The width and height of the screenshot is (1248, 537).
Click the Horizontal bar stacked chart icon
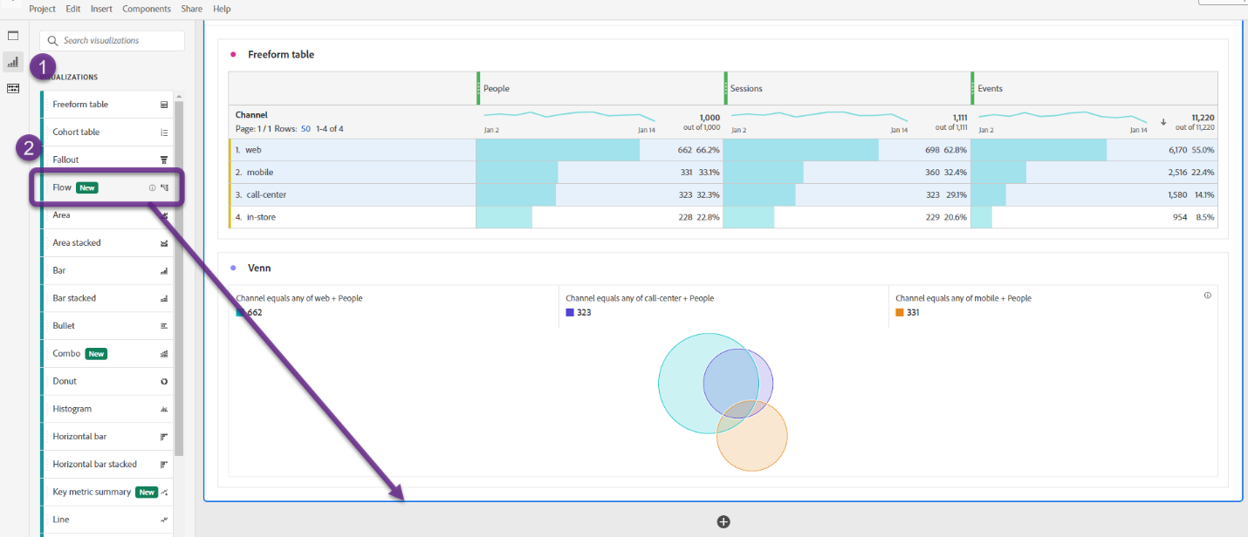(x=164, y=465)
